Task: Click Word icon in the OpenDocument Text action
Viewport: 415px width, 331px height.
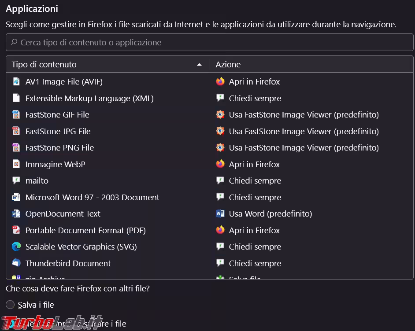Action: 220,213
